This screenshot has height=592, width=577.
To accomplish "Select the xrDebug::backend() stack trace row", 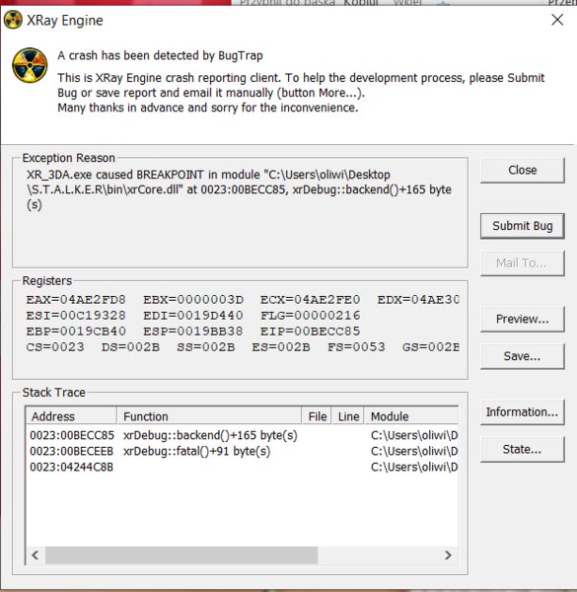I will (x=243, y=435).
